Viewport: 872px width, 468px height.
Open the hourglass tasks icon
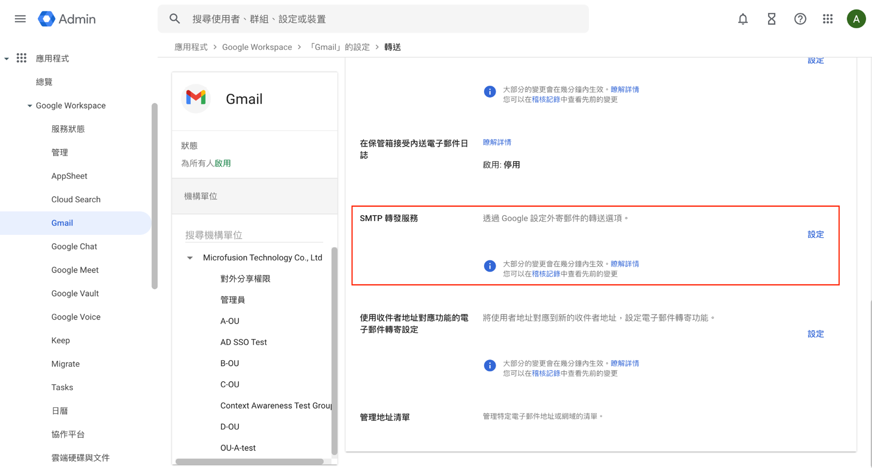click(x=772, y=19)
